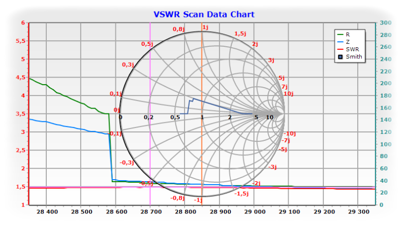This screenshot has height=225, width=406.
Task: Click the right axis value 200
Action: click(386, 83)
